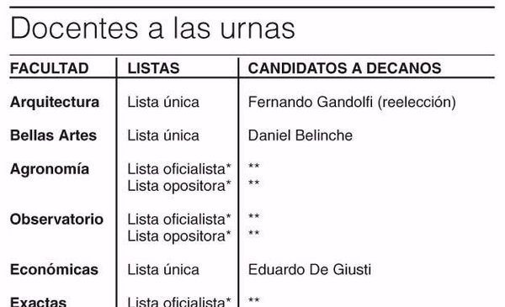This screenshot has width=505, height=307.
Task: Click 'Lista oficialista*' under Agronomía
Action: coord(179,169)
